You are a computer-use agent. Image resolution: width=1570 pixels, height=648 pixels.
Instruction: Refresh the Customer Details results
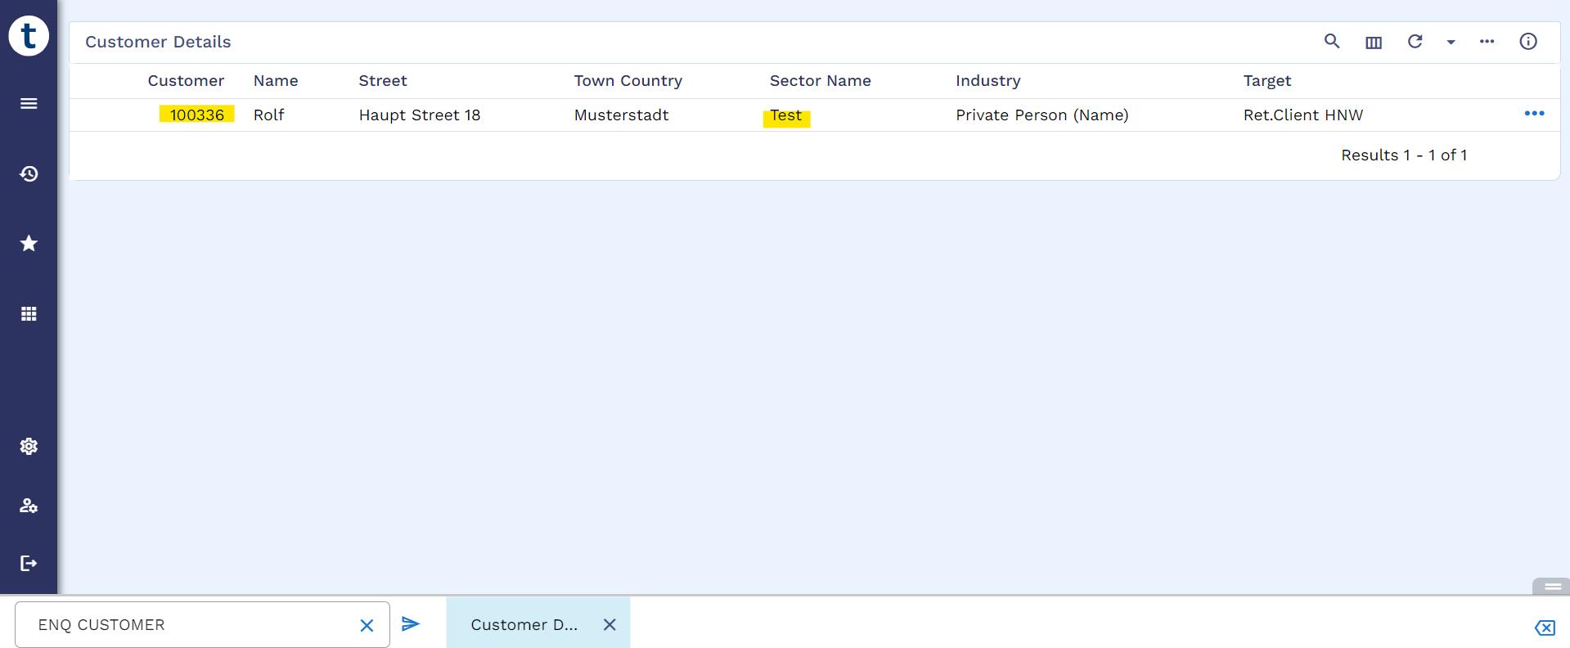click(x=1415, y=42)
